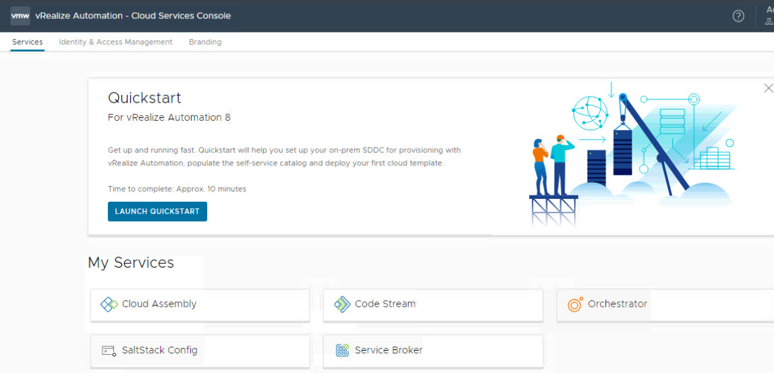The width and height of the screenshot is (774, 373).
Task: Open the Service Broker service label
Action: [x=389, y=350]
